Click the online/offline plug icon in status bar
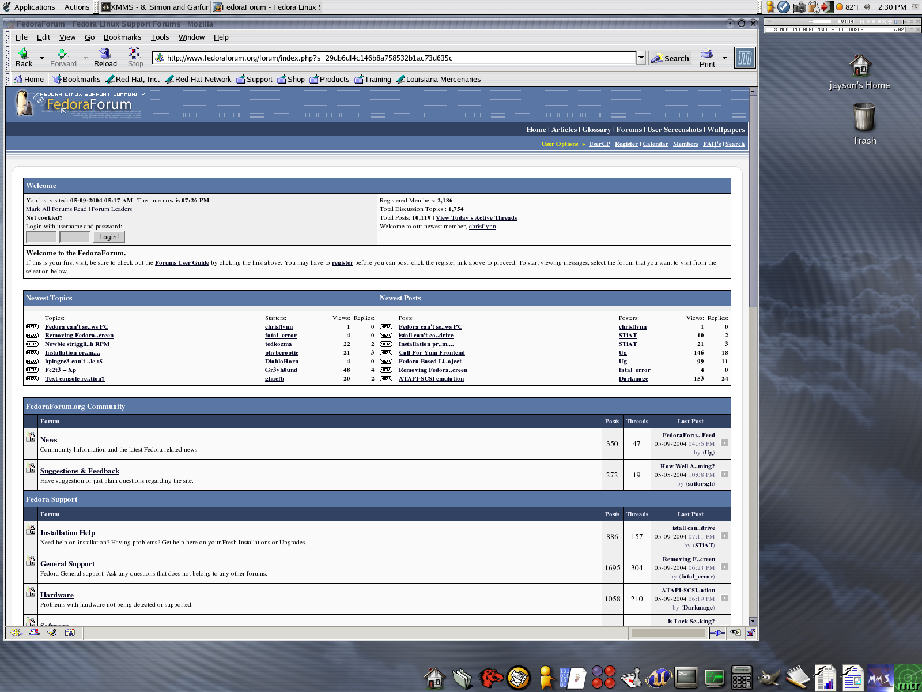922x692 pixels. coord(717,633)
